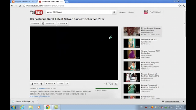Open Chrome wrench settings menu

(x=184, y=6)
